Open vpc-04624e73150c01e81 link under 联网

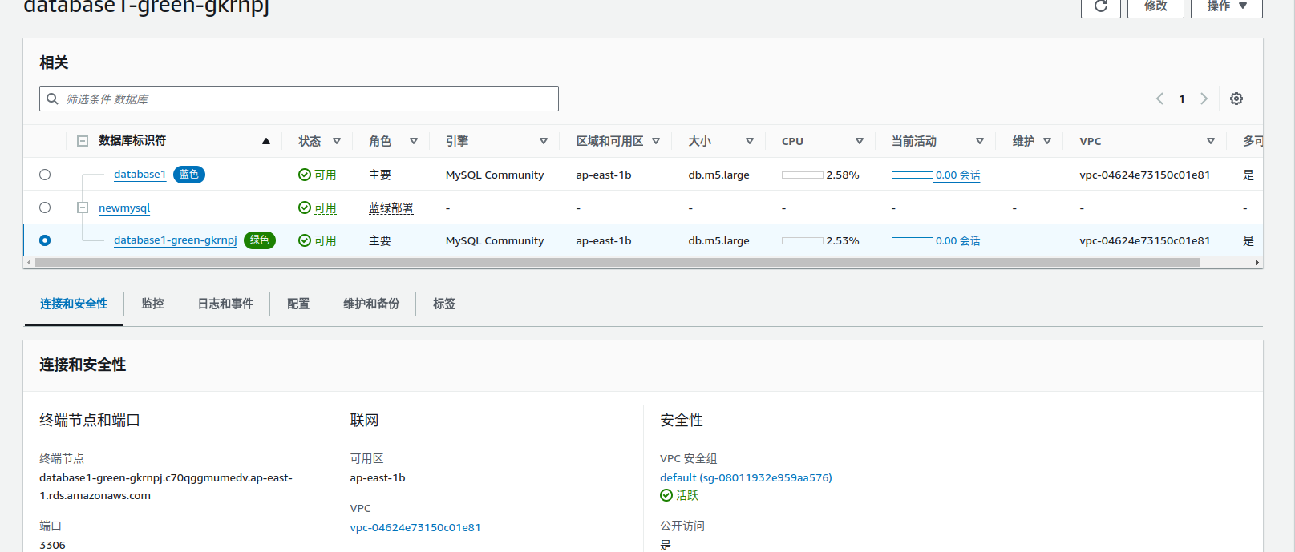click(415, 527)
